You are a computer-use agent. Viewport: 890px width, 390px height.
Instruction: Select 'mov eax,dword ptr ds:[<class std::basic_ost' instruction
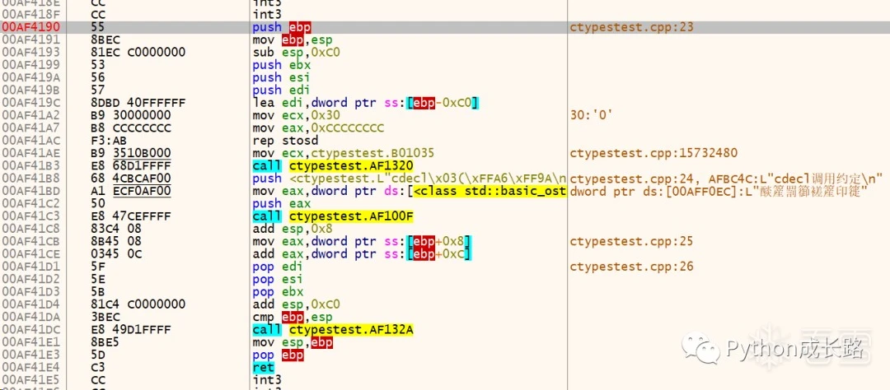click(410, 191)
